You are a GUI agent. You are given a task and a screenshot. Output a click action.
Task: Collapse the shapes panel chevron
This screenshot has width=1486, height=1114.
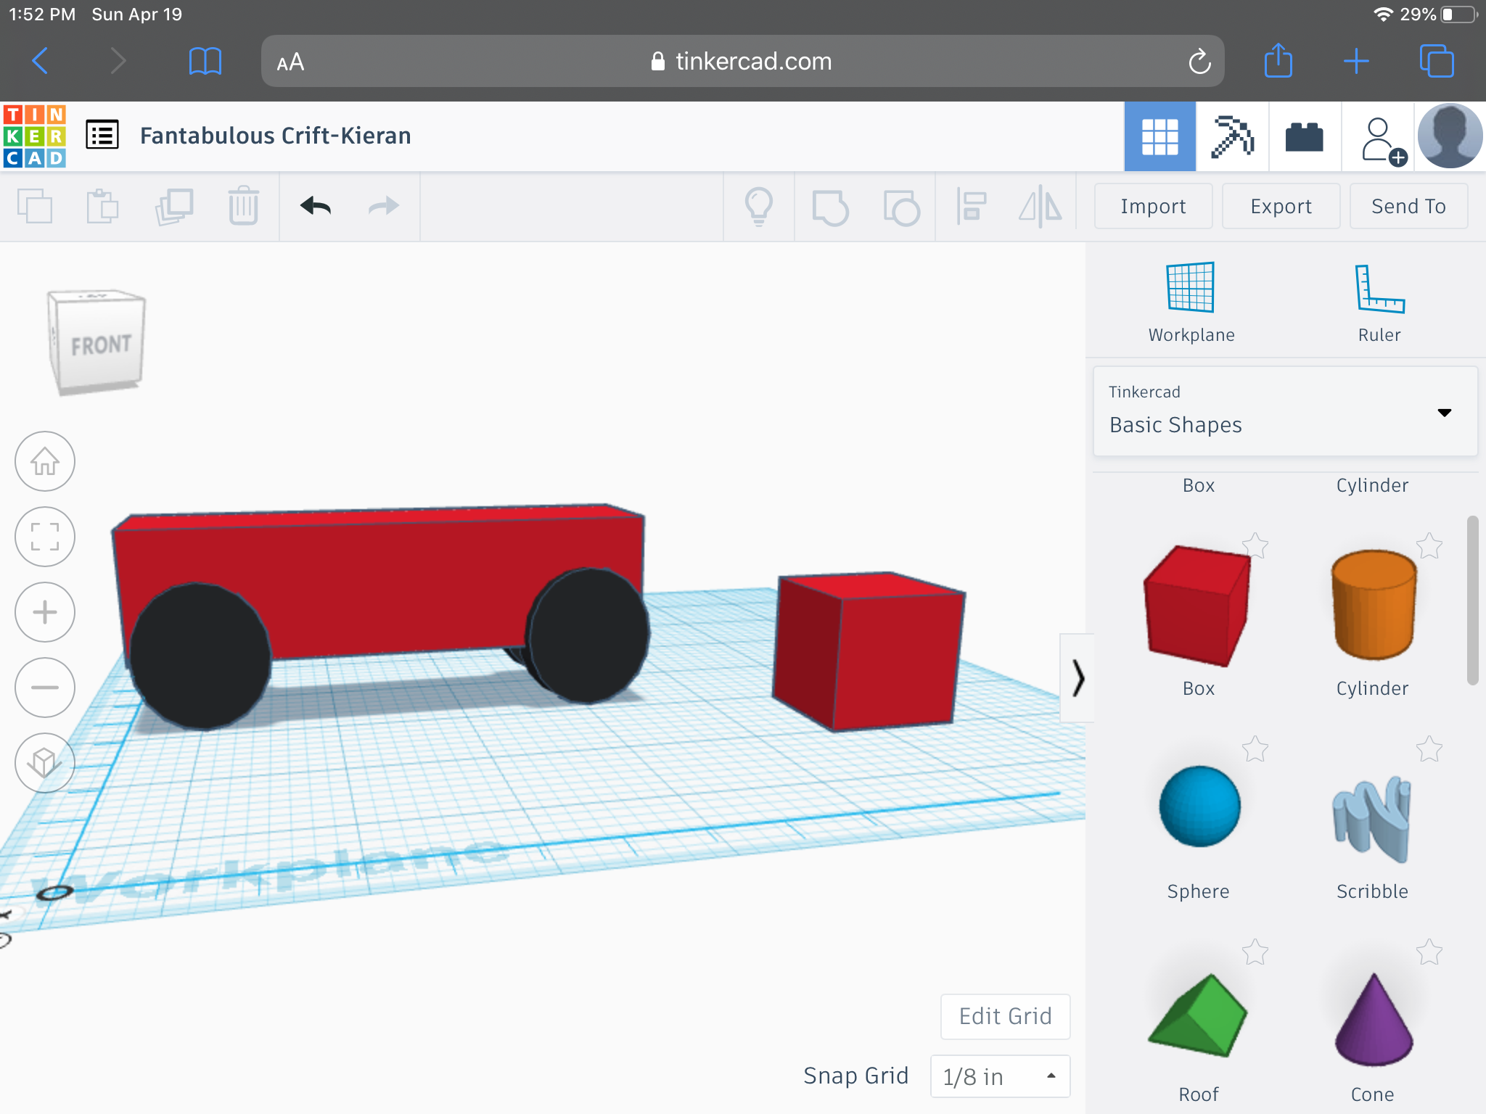click(x=1077, y=678)
